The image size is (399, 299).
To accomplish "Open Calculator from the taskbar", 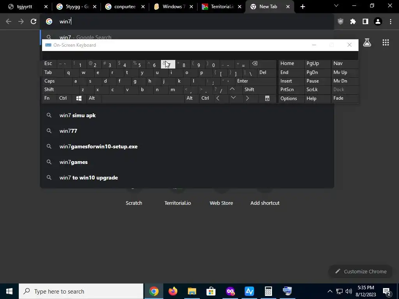I will click(x=268, y=291).
